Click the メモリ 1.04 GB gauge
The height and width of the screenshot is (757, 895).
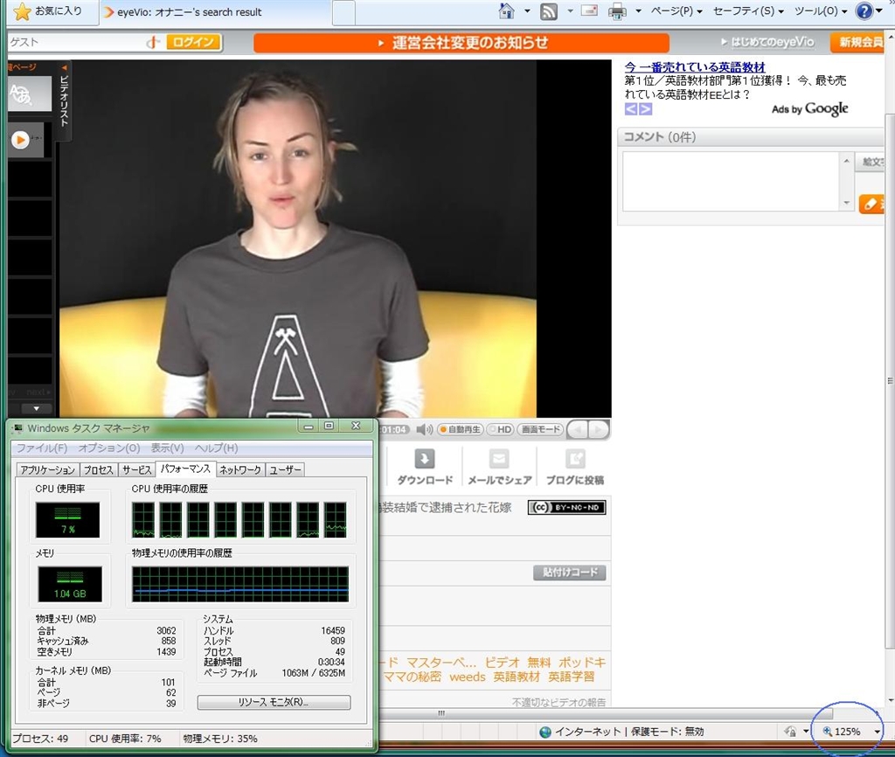click(70, 584)
